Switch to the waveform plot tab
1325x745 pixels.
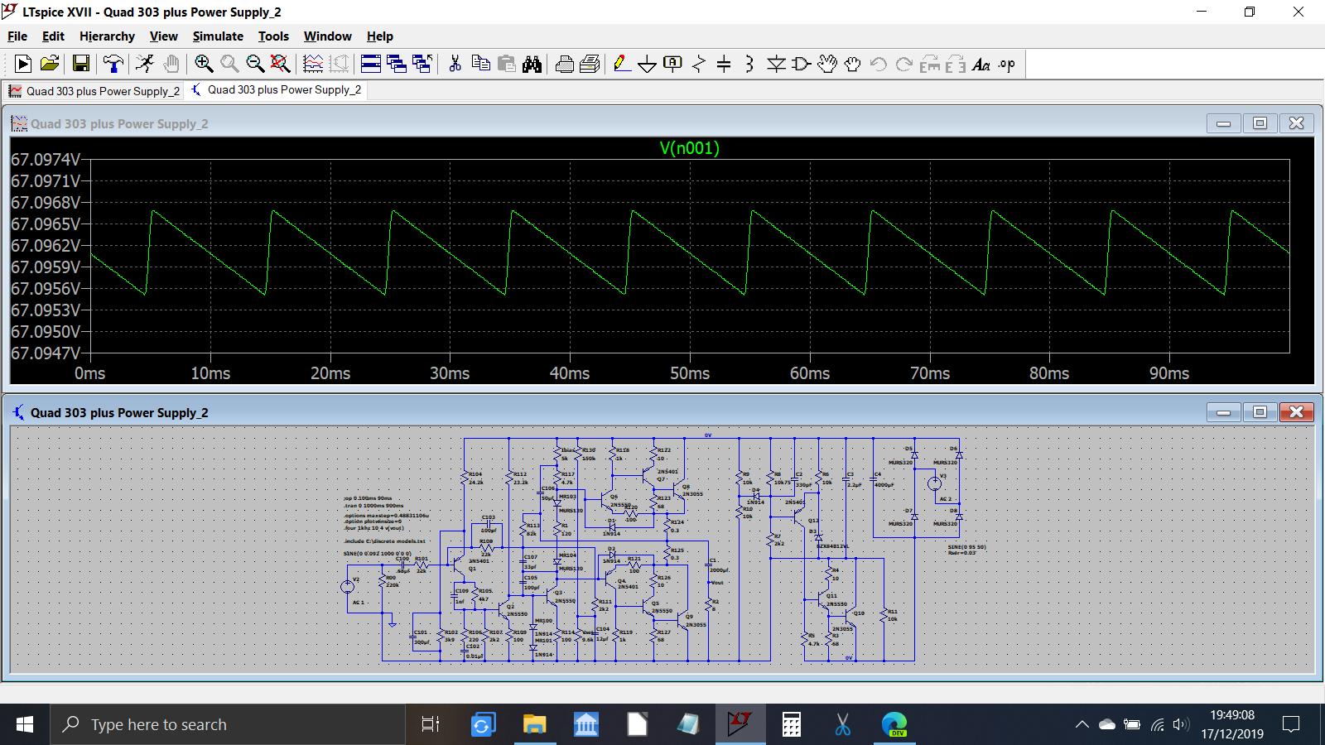coord(94,91)
